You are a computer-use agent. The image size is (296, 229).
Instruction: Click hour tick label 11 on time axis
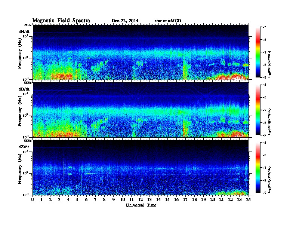(132, 199)
